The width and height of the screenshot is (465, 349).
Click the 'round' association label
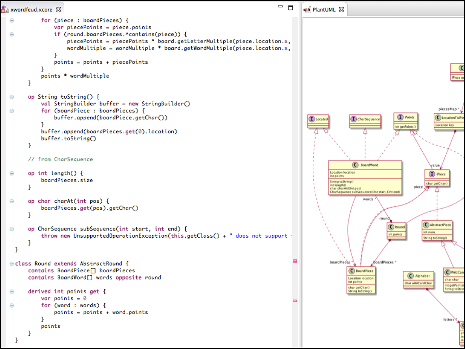point(384,218)
